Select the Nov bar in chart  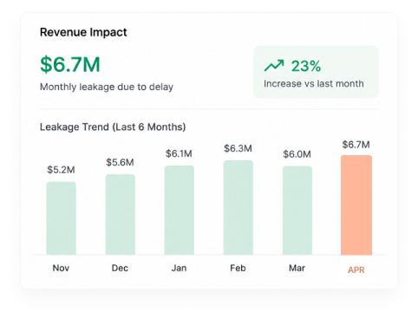62,218
